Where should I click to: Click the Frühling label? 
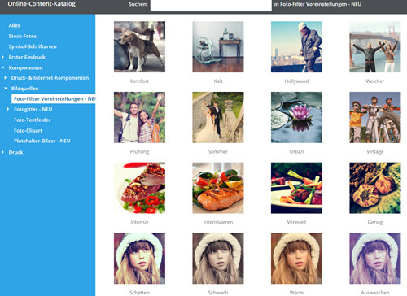click(139, 152)
